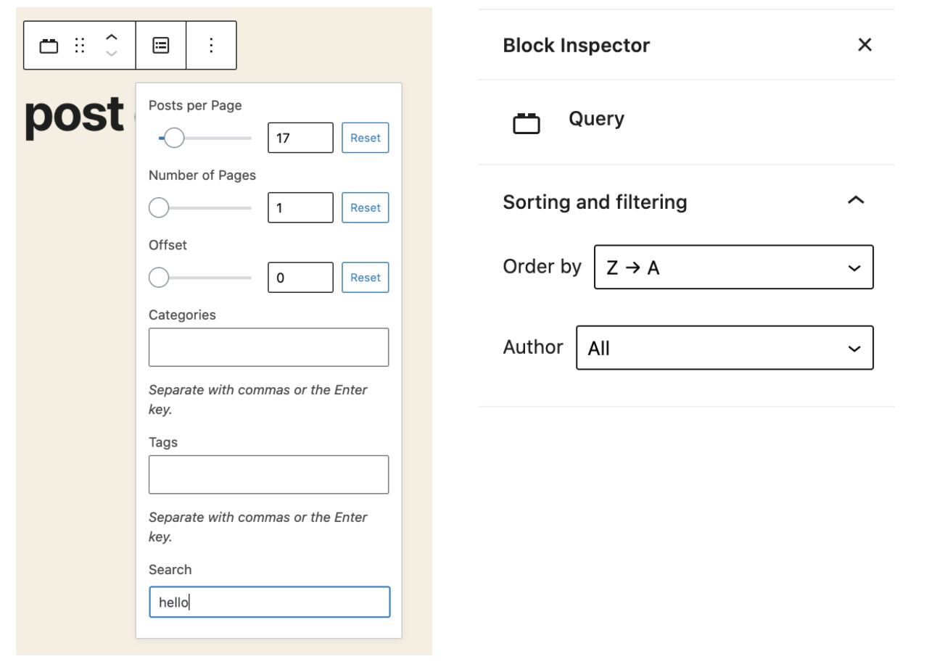This screenshot has height=667, width=937.
Task: Open the block options three-dot menu
Action: click(x=211, y=46)
